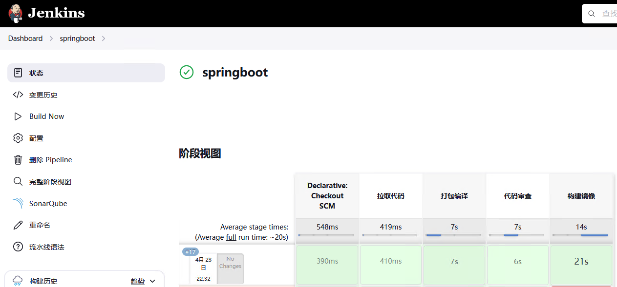The height and width of the screenshot is (287, 617).
Task: Click the 548ms average time progress bar
Action: tap(326, 235)
